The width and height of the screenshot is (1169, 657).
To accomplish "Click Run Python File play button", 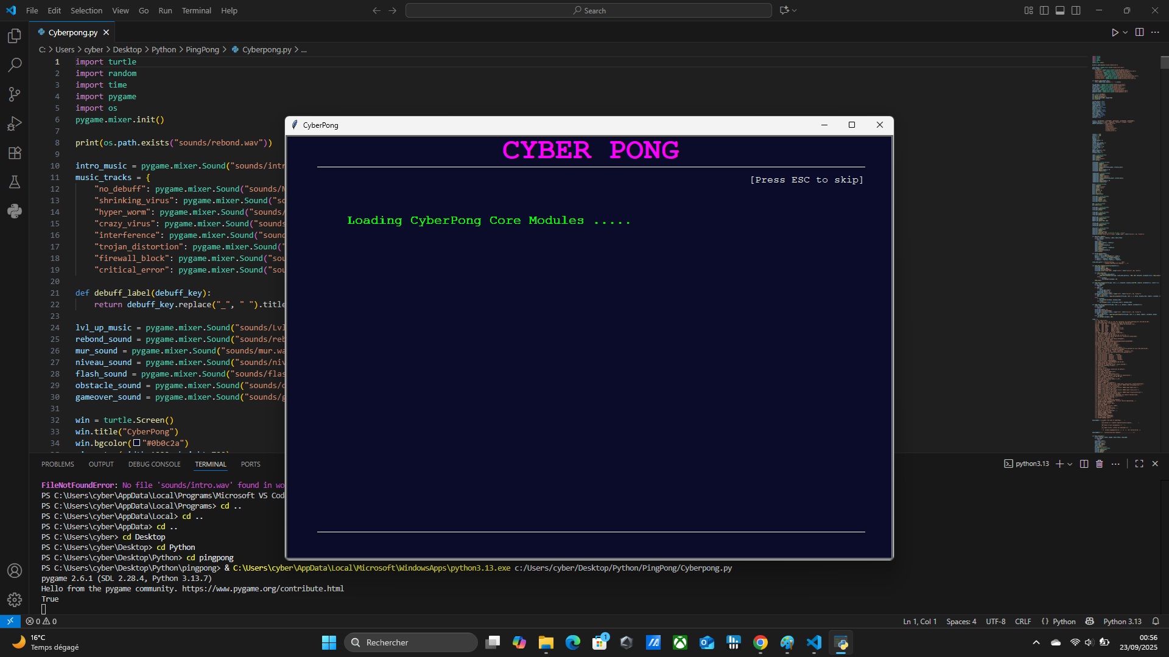I will click(1114, 32).
